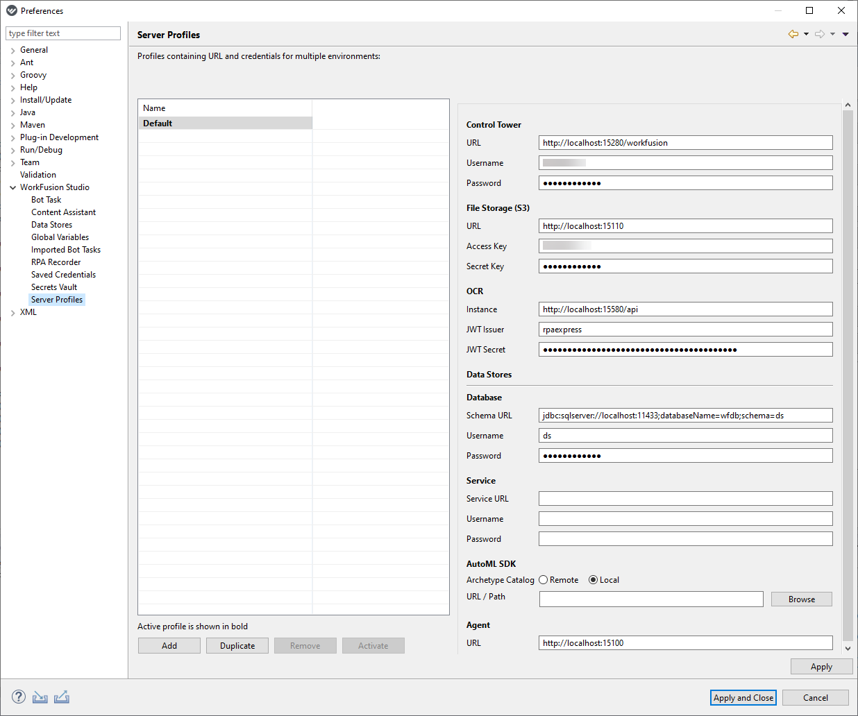Click the Preferences window title icon
The image size is (858, 716).
tap(12, 10)
